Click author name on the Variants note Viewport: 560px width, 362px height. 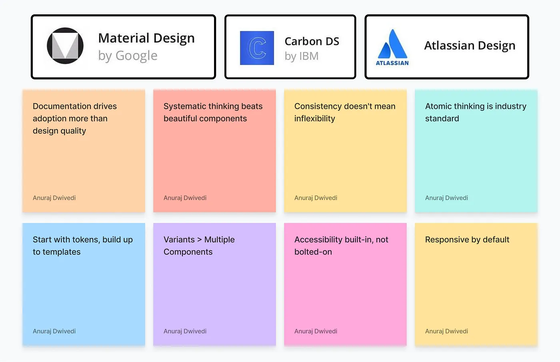(185, 331)
